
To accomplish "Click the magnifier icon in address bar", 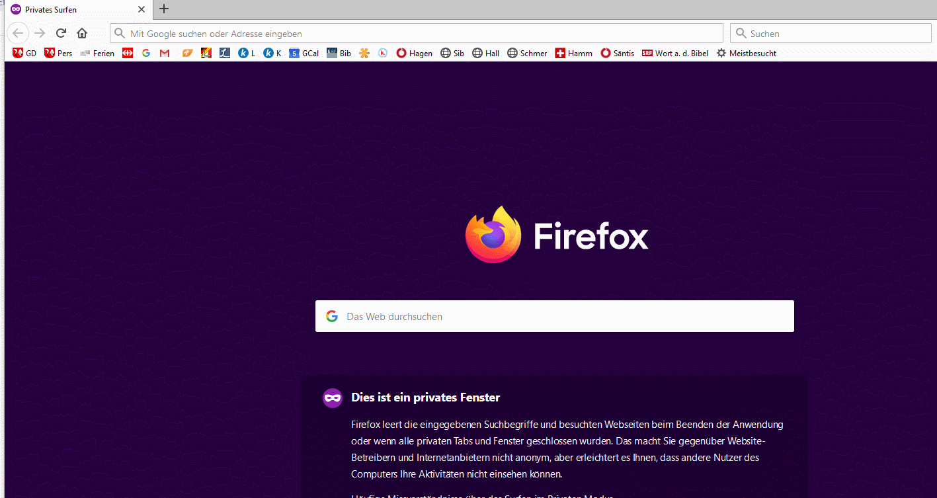I will 120,33.
